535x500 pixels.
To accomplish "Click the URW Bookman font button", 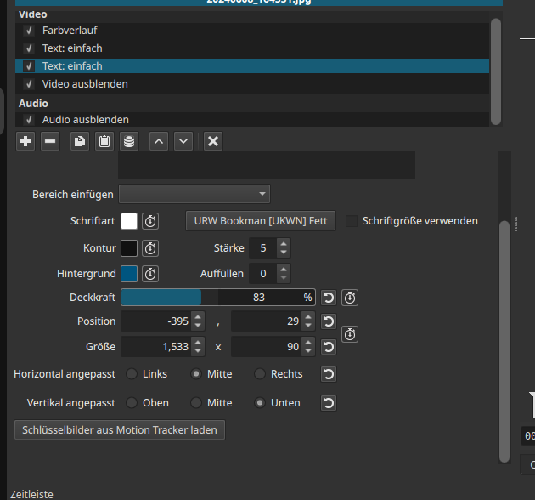I will point(261,221).
